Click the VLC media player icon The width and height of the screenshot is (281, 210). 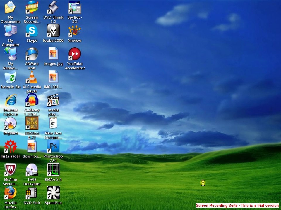tap(32, 77)
